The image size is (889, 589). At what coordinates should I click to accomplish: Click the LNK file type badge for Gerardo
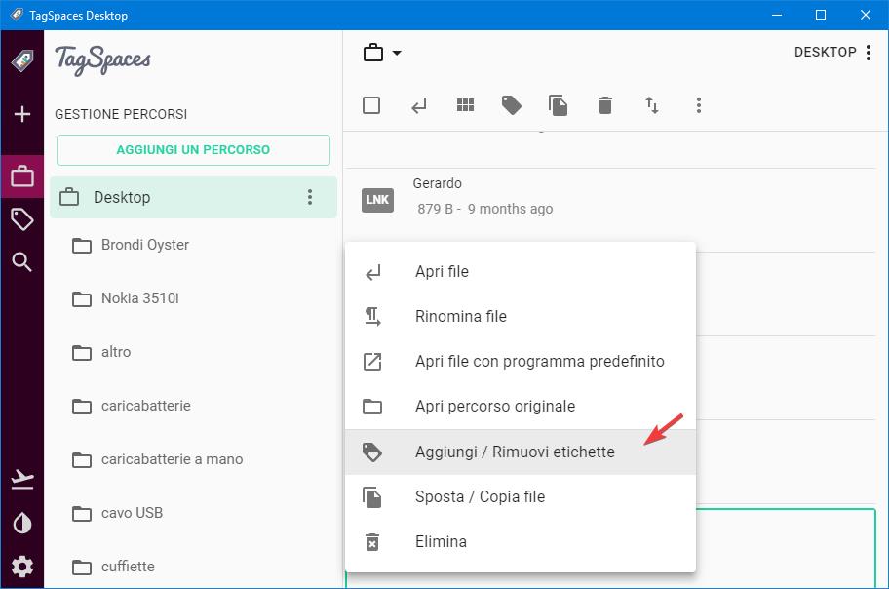click(377, 199)
